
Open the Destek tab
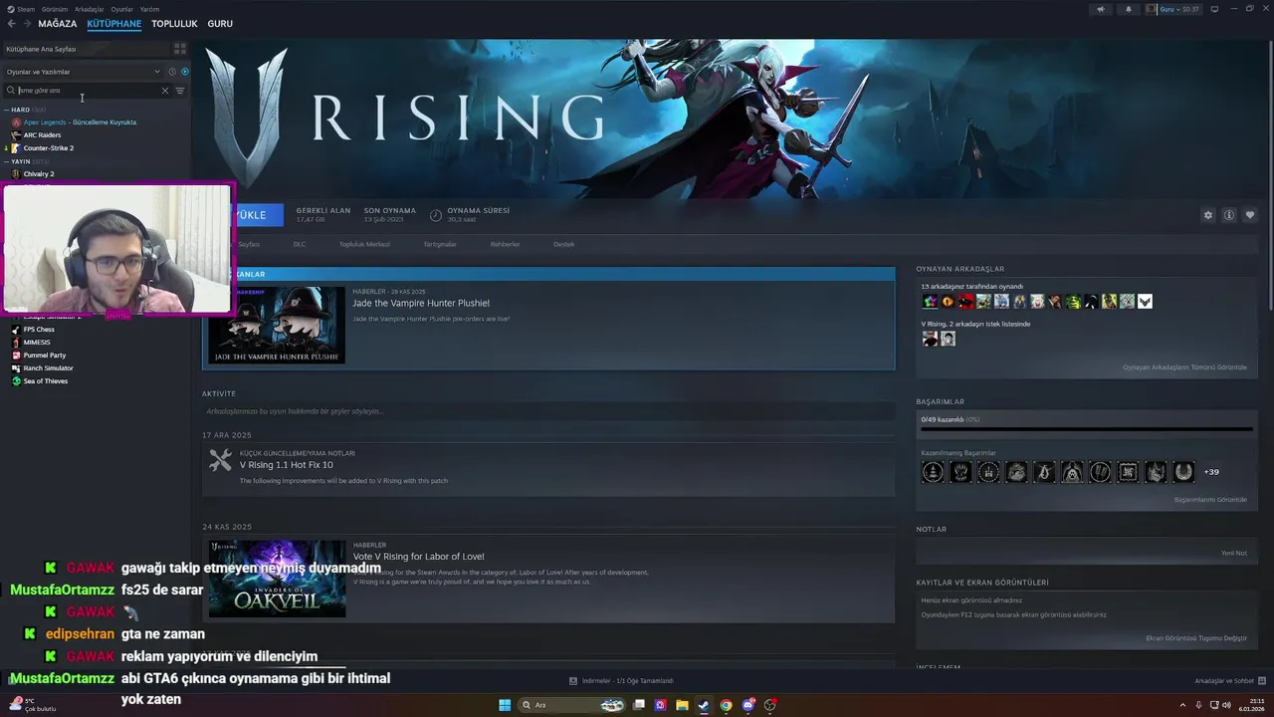point(564,244)
